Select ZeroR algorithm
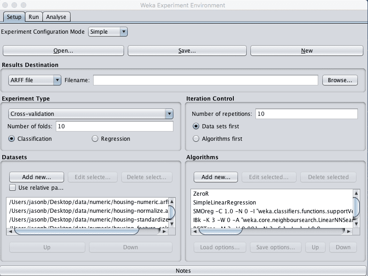The width and height of the screenshot is (368, 276). pos(272,194)
